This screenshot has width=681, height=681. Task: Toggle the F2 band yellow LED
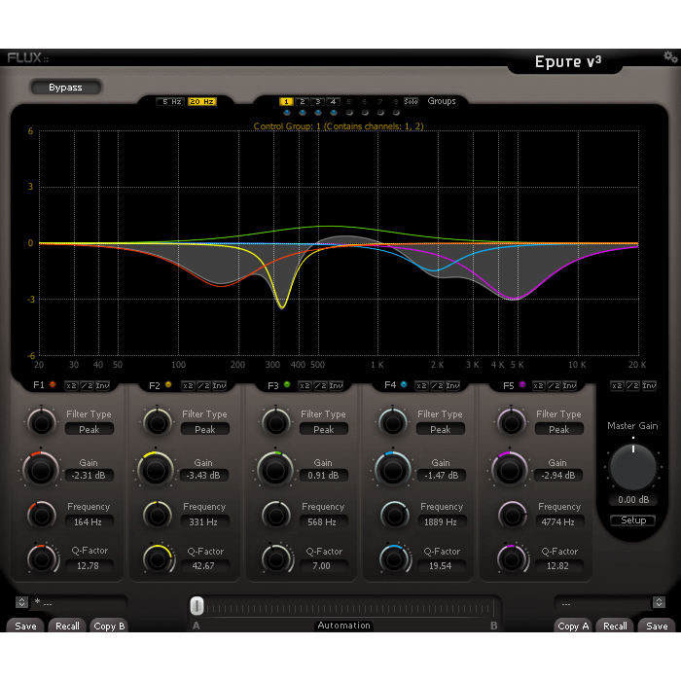pyautogui.click(x=168, y=385)
